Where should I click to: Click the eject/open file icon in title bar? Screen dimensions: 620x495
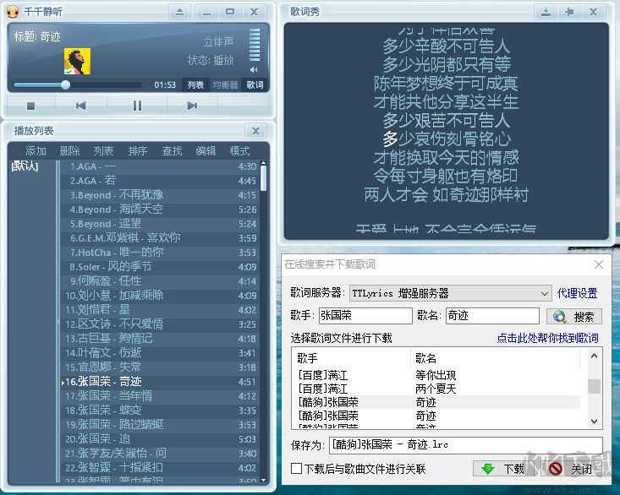click(179, 12)
